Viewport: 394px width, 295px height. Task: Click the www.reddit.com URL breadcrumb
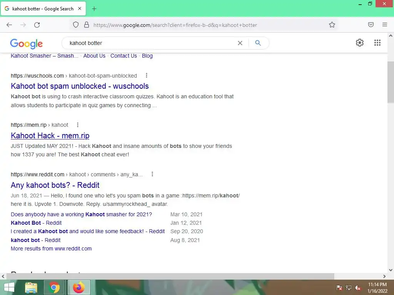(77, 174)
